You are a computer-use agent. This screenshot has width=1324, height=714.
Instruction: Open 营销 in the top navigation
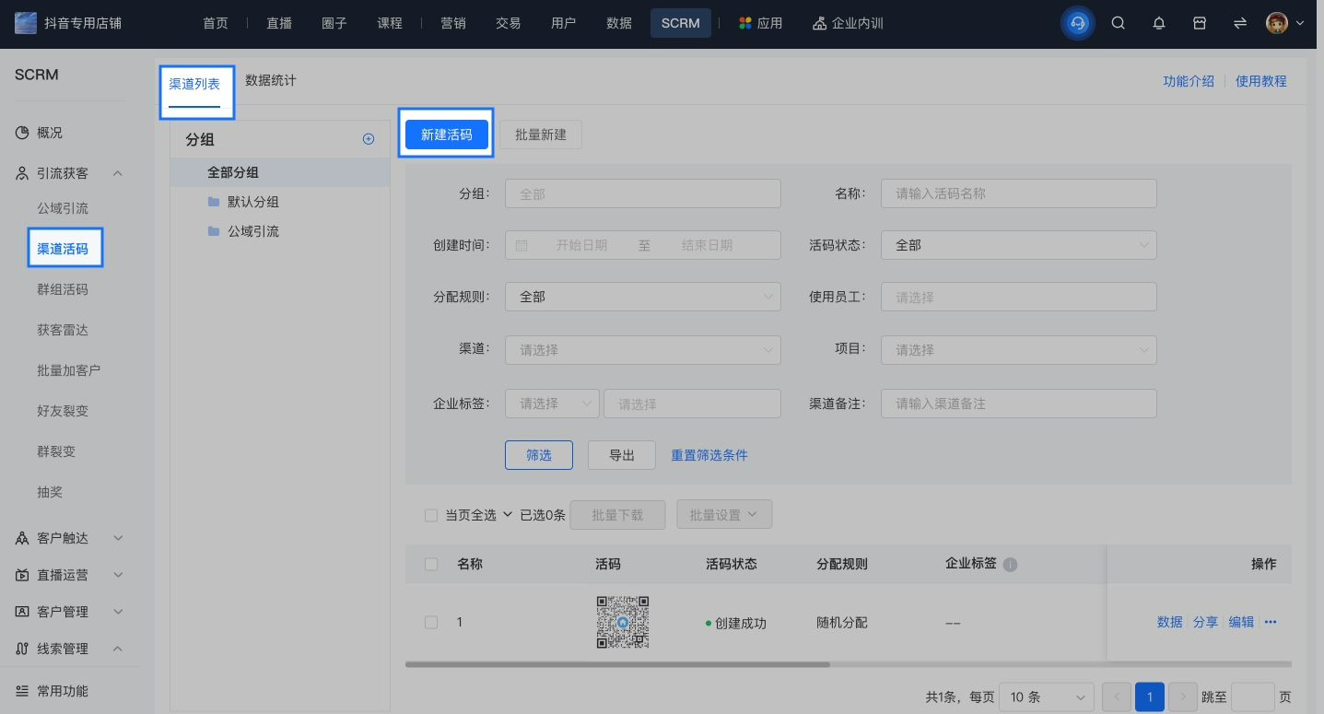coord(453,23)
